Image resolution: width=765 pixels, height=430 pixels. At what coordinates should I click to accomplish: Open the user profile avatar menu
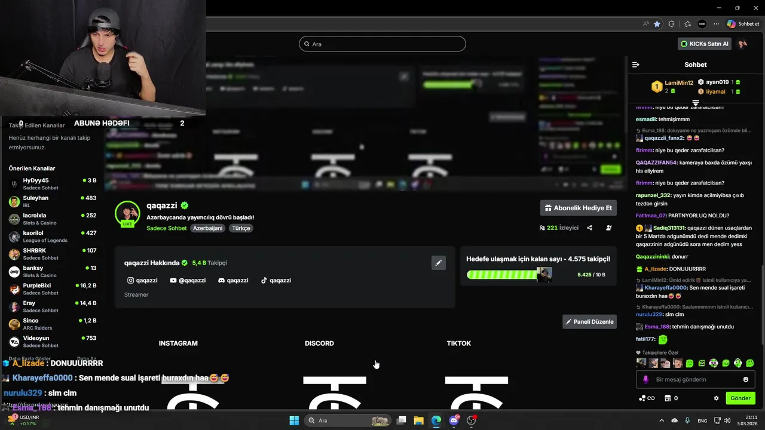743,44
